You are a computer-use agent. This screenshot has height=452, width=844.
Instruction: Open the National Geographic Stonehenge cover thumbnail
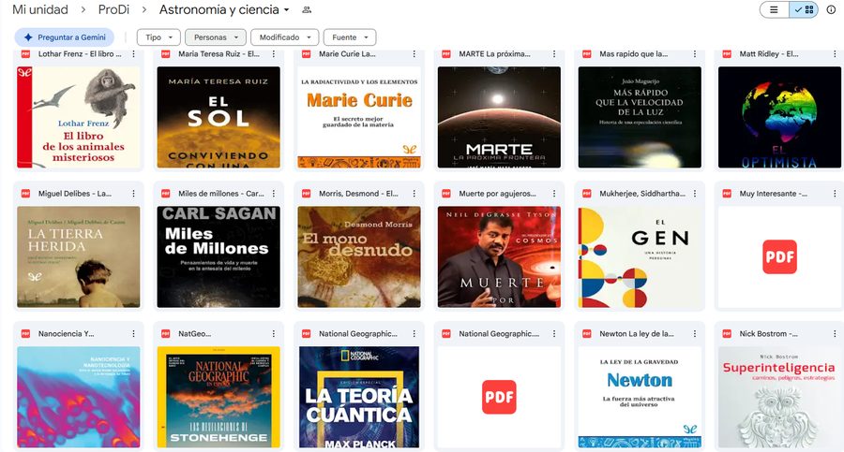[x=219, y=397]
